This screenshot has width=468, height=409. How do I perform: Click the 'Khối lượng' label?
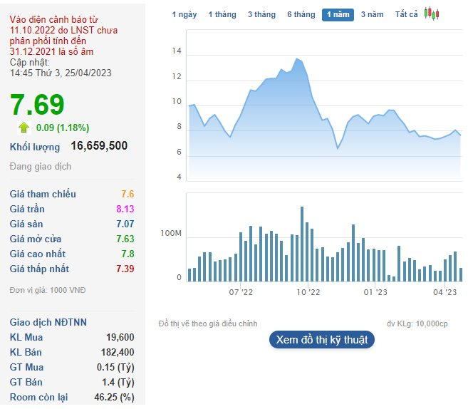(35, 147)
